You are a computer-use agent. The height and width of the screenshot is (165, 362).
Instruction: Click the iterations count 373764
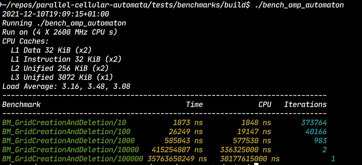tap(314, 123)
